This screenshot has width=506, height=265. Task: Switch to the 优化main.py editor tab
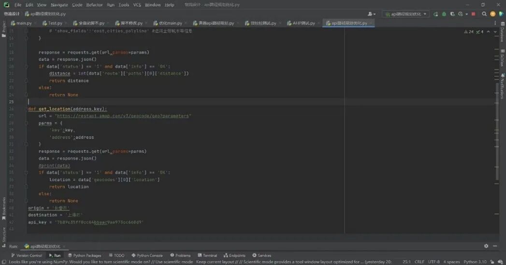point(170,23)
